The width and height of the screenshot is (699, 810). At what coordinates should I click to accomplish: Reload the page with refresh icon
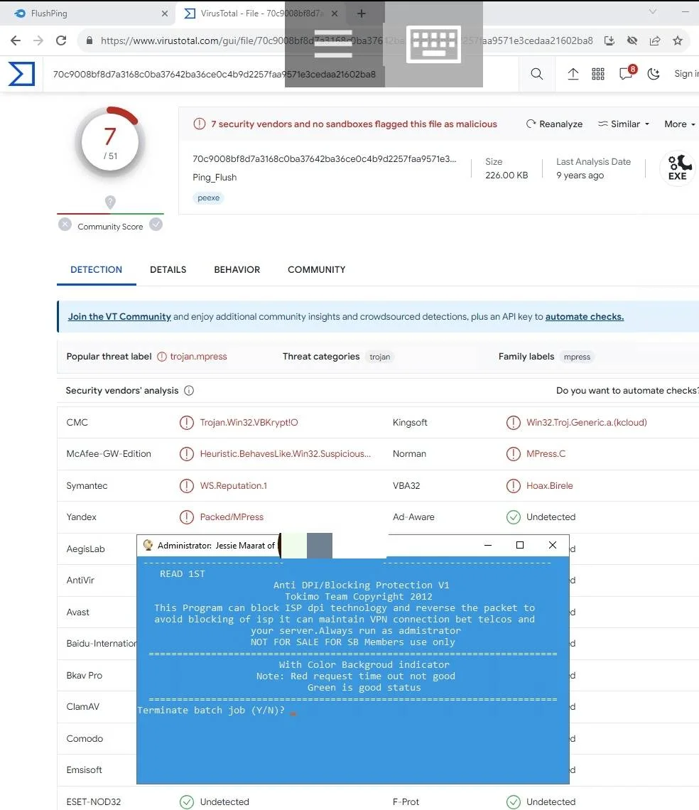pos(61,40)
